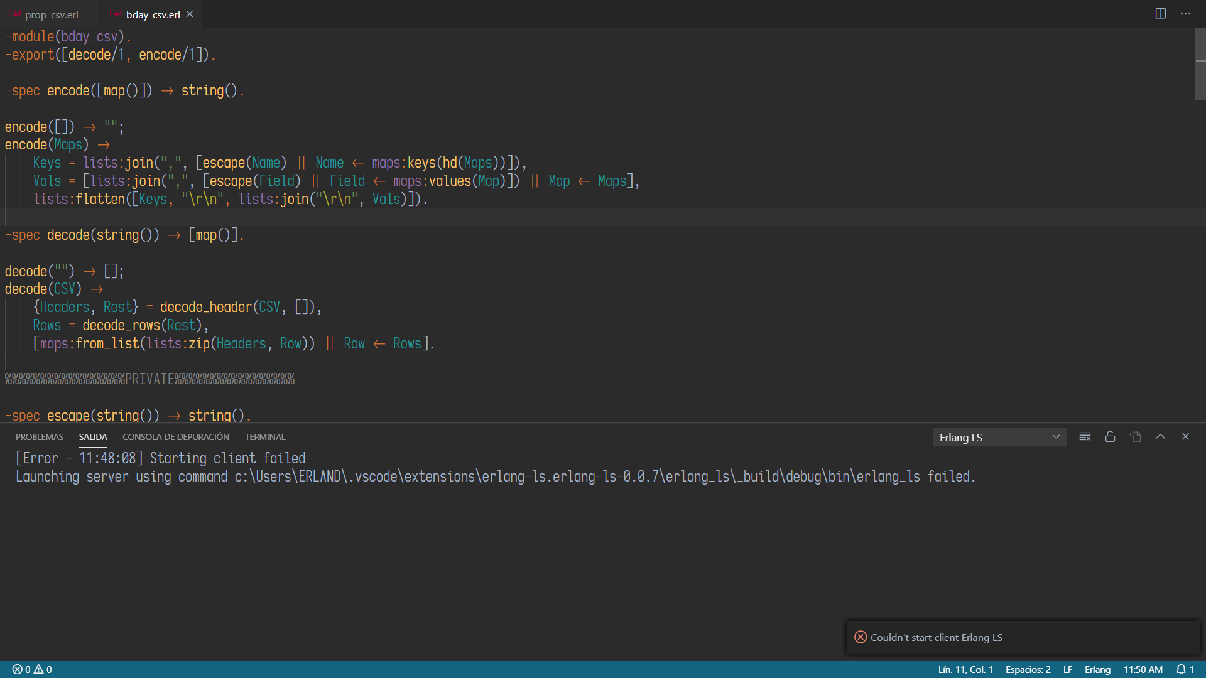1206x678 pixels.
Task: Open CONSOLA DE DEPURACIÓN tab
Action: [175, 437]
